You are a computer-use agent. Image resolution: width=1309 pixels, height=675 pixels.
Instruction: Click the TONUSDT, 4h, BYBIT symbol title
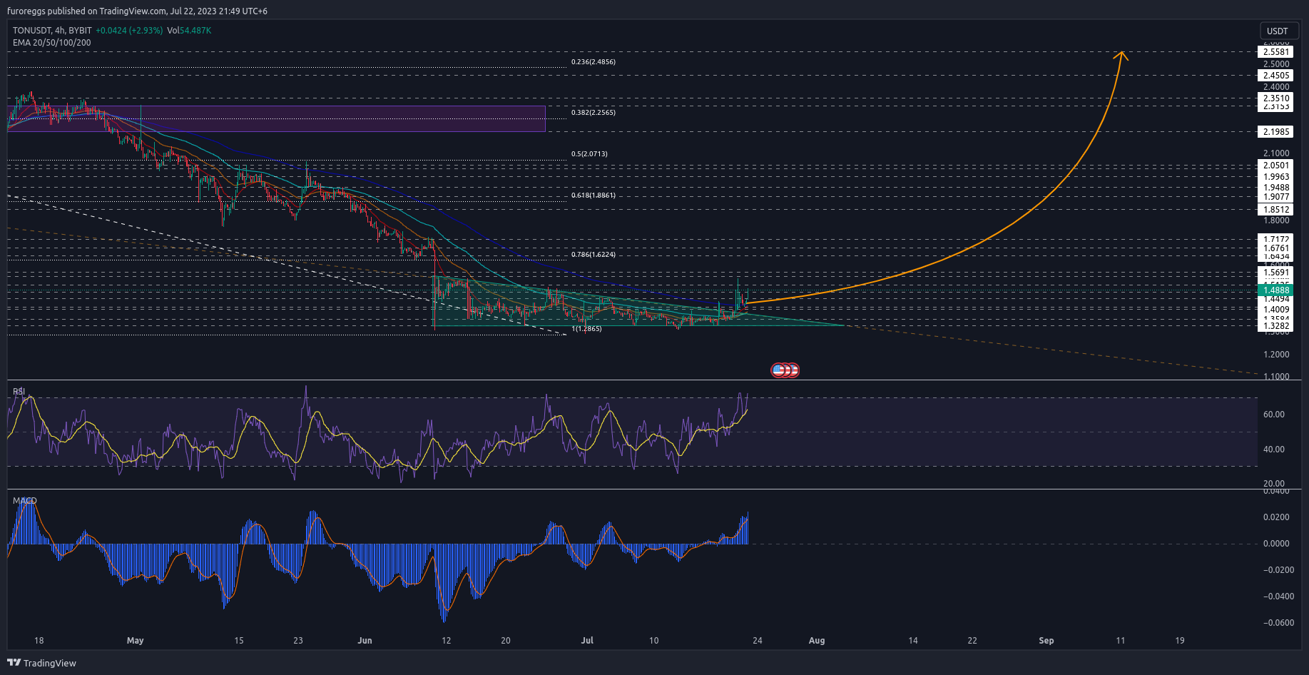pyautogui.click(x=52, y=31)
